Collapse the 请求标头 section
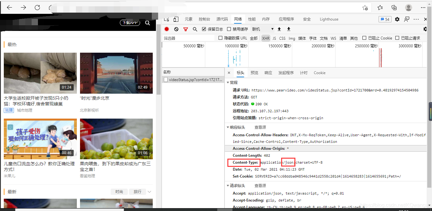 (x=228, y=186)
